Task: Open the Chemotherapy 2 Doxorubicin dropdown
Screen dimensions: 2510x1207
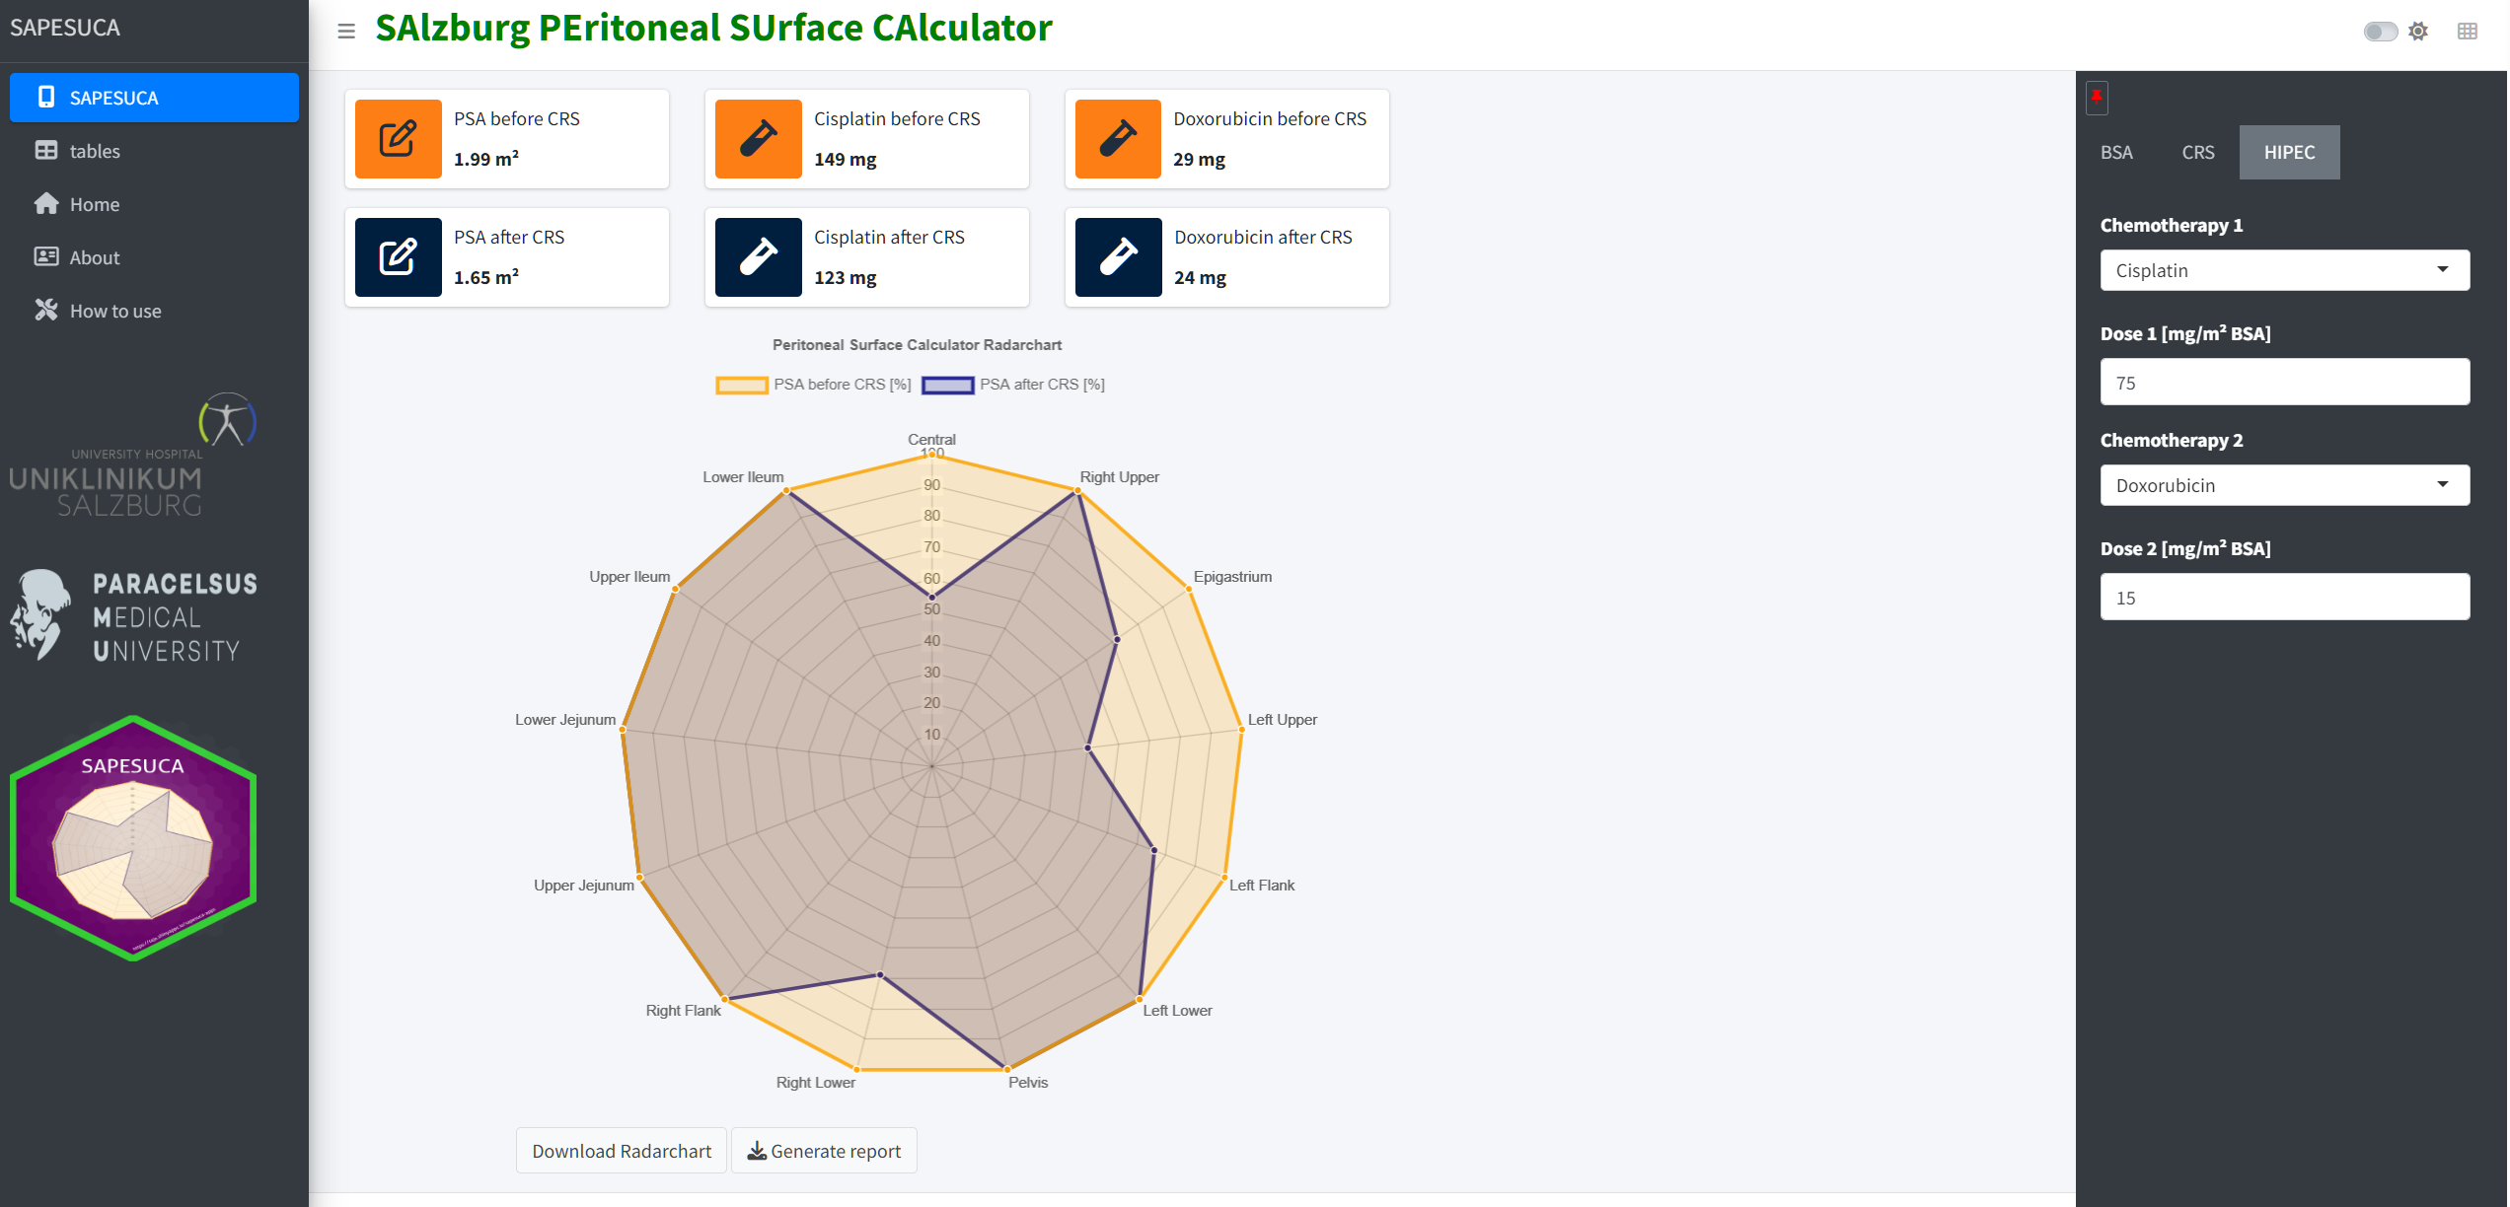Action: 2284,485
